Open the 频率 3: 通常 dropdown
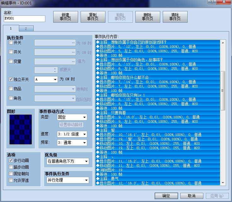232x202 pixels. click(x=72, y=143)
